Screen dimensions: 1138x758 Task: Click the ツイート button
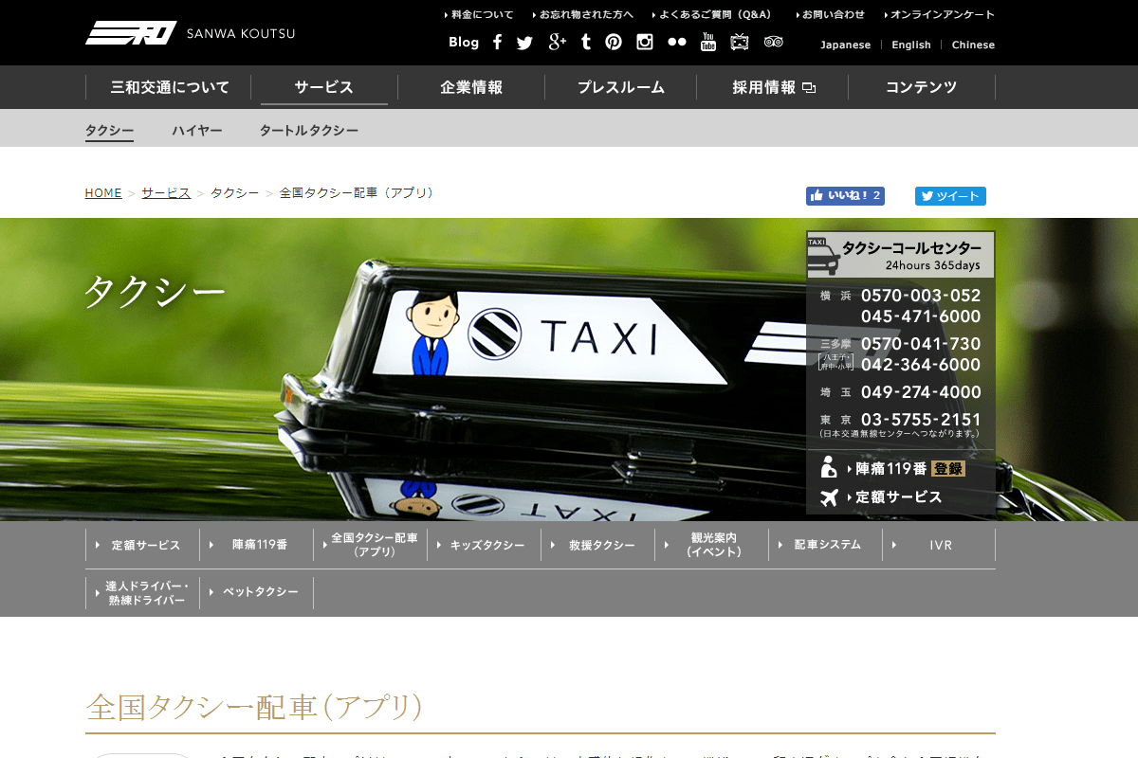(950, 196)
